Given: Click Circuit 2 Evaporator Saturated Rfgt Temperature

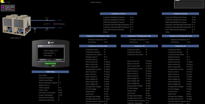Looking at the screenshot, I should pyautogui.click(x=180, y=25).
